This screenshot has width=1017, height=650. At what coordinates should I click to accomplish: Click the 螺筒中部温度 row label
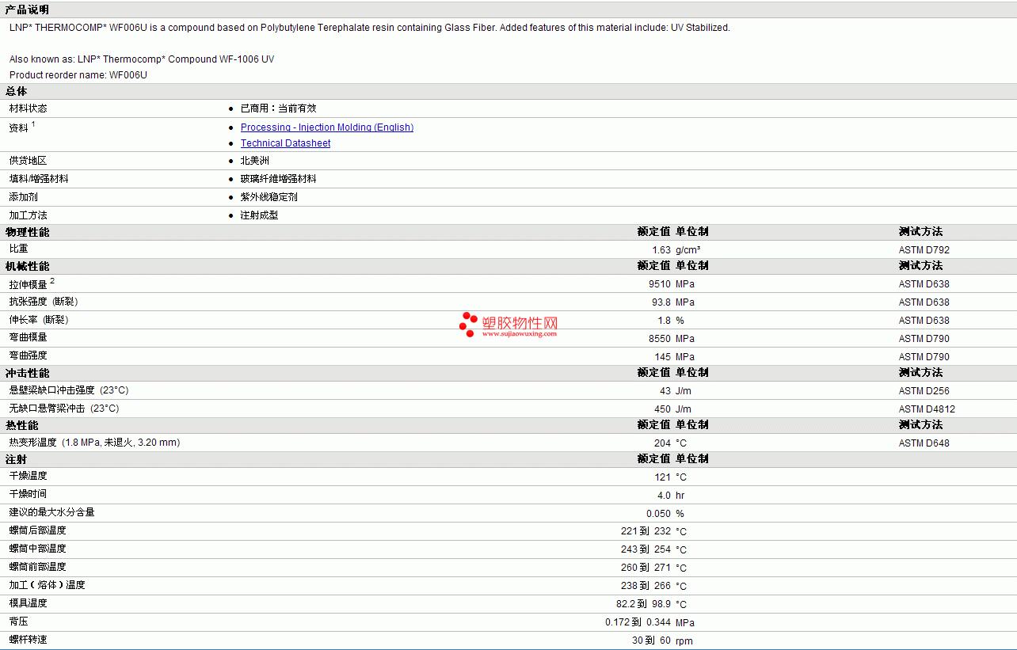pos(37,549)
